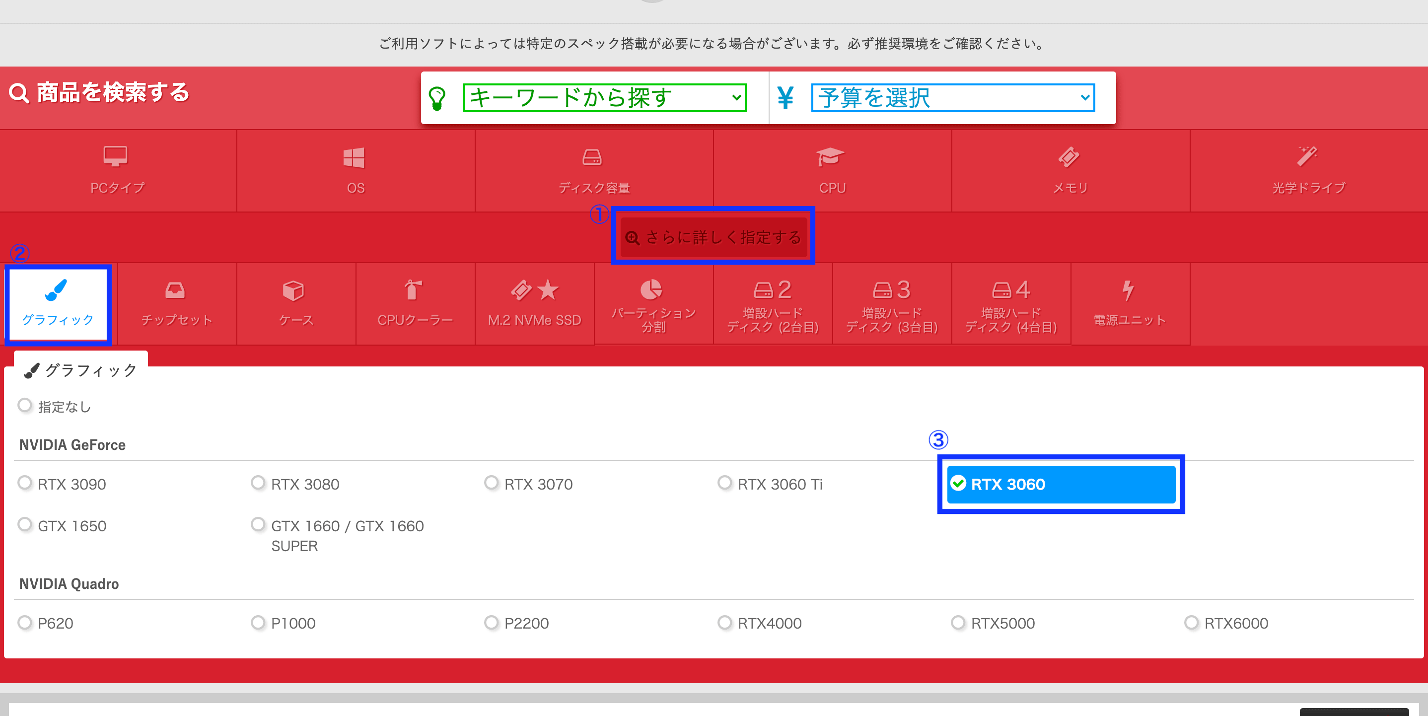Screen dimensions: 1428x716
Task: Pick the Quadro RTX5000 radio option
Action: click(958, 622)
